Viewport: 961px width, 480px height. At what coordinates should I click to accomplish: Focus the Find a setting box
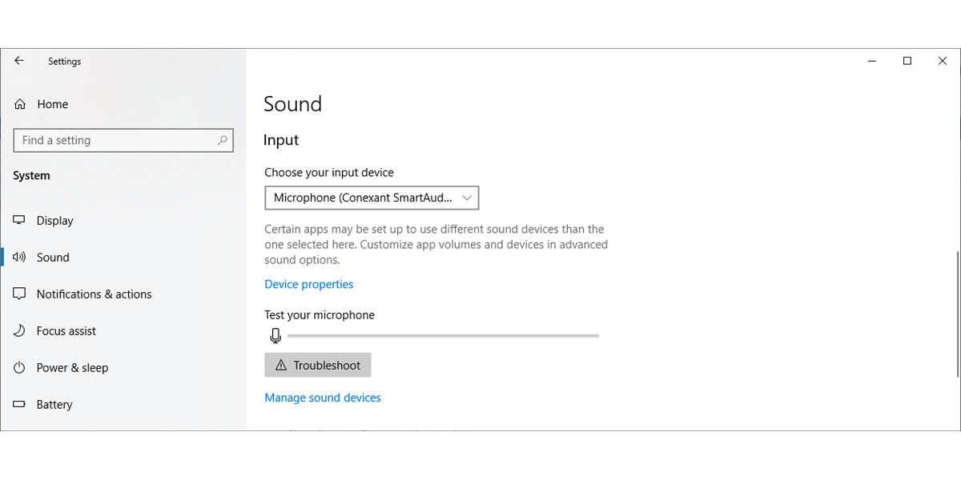(x=123, y=140)
